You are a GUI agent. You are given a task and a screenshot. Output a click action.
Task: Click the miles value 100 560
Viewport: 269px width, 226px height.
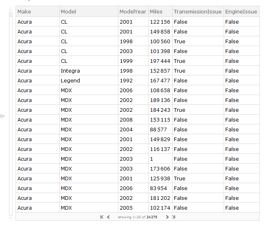(160, 42)
